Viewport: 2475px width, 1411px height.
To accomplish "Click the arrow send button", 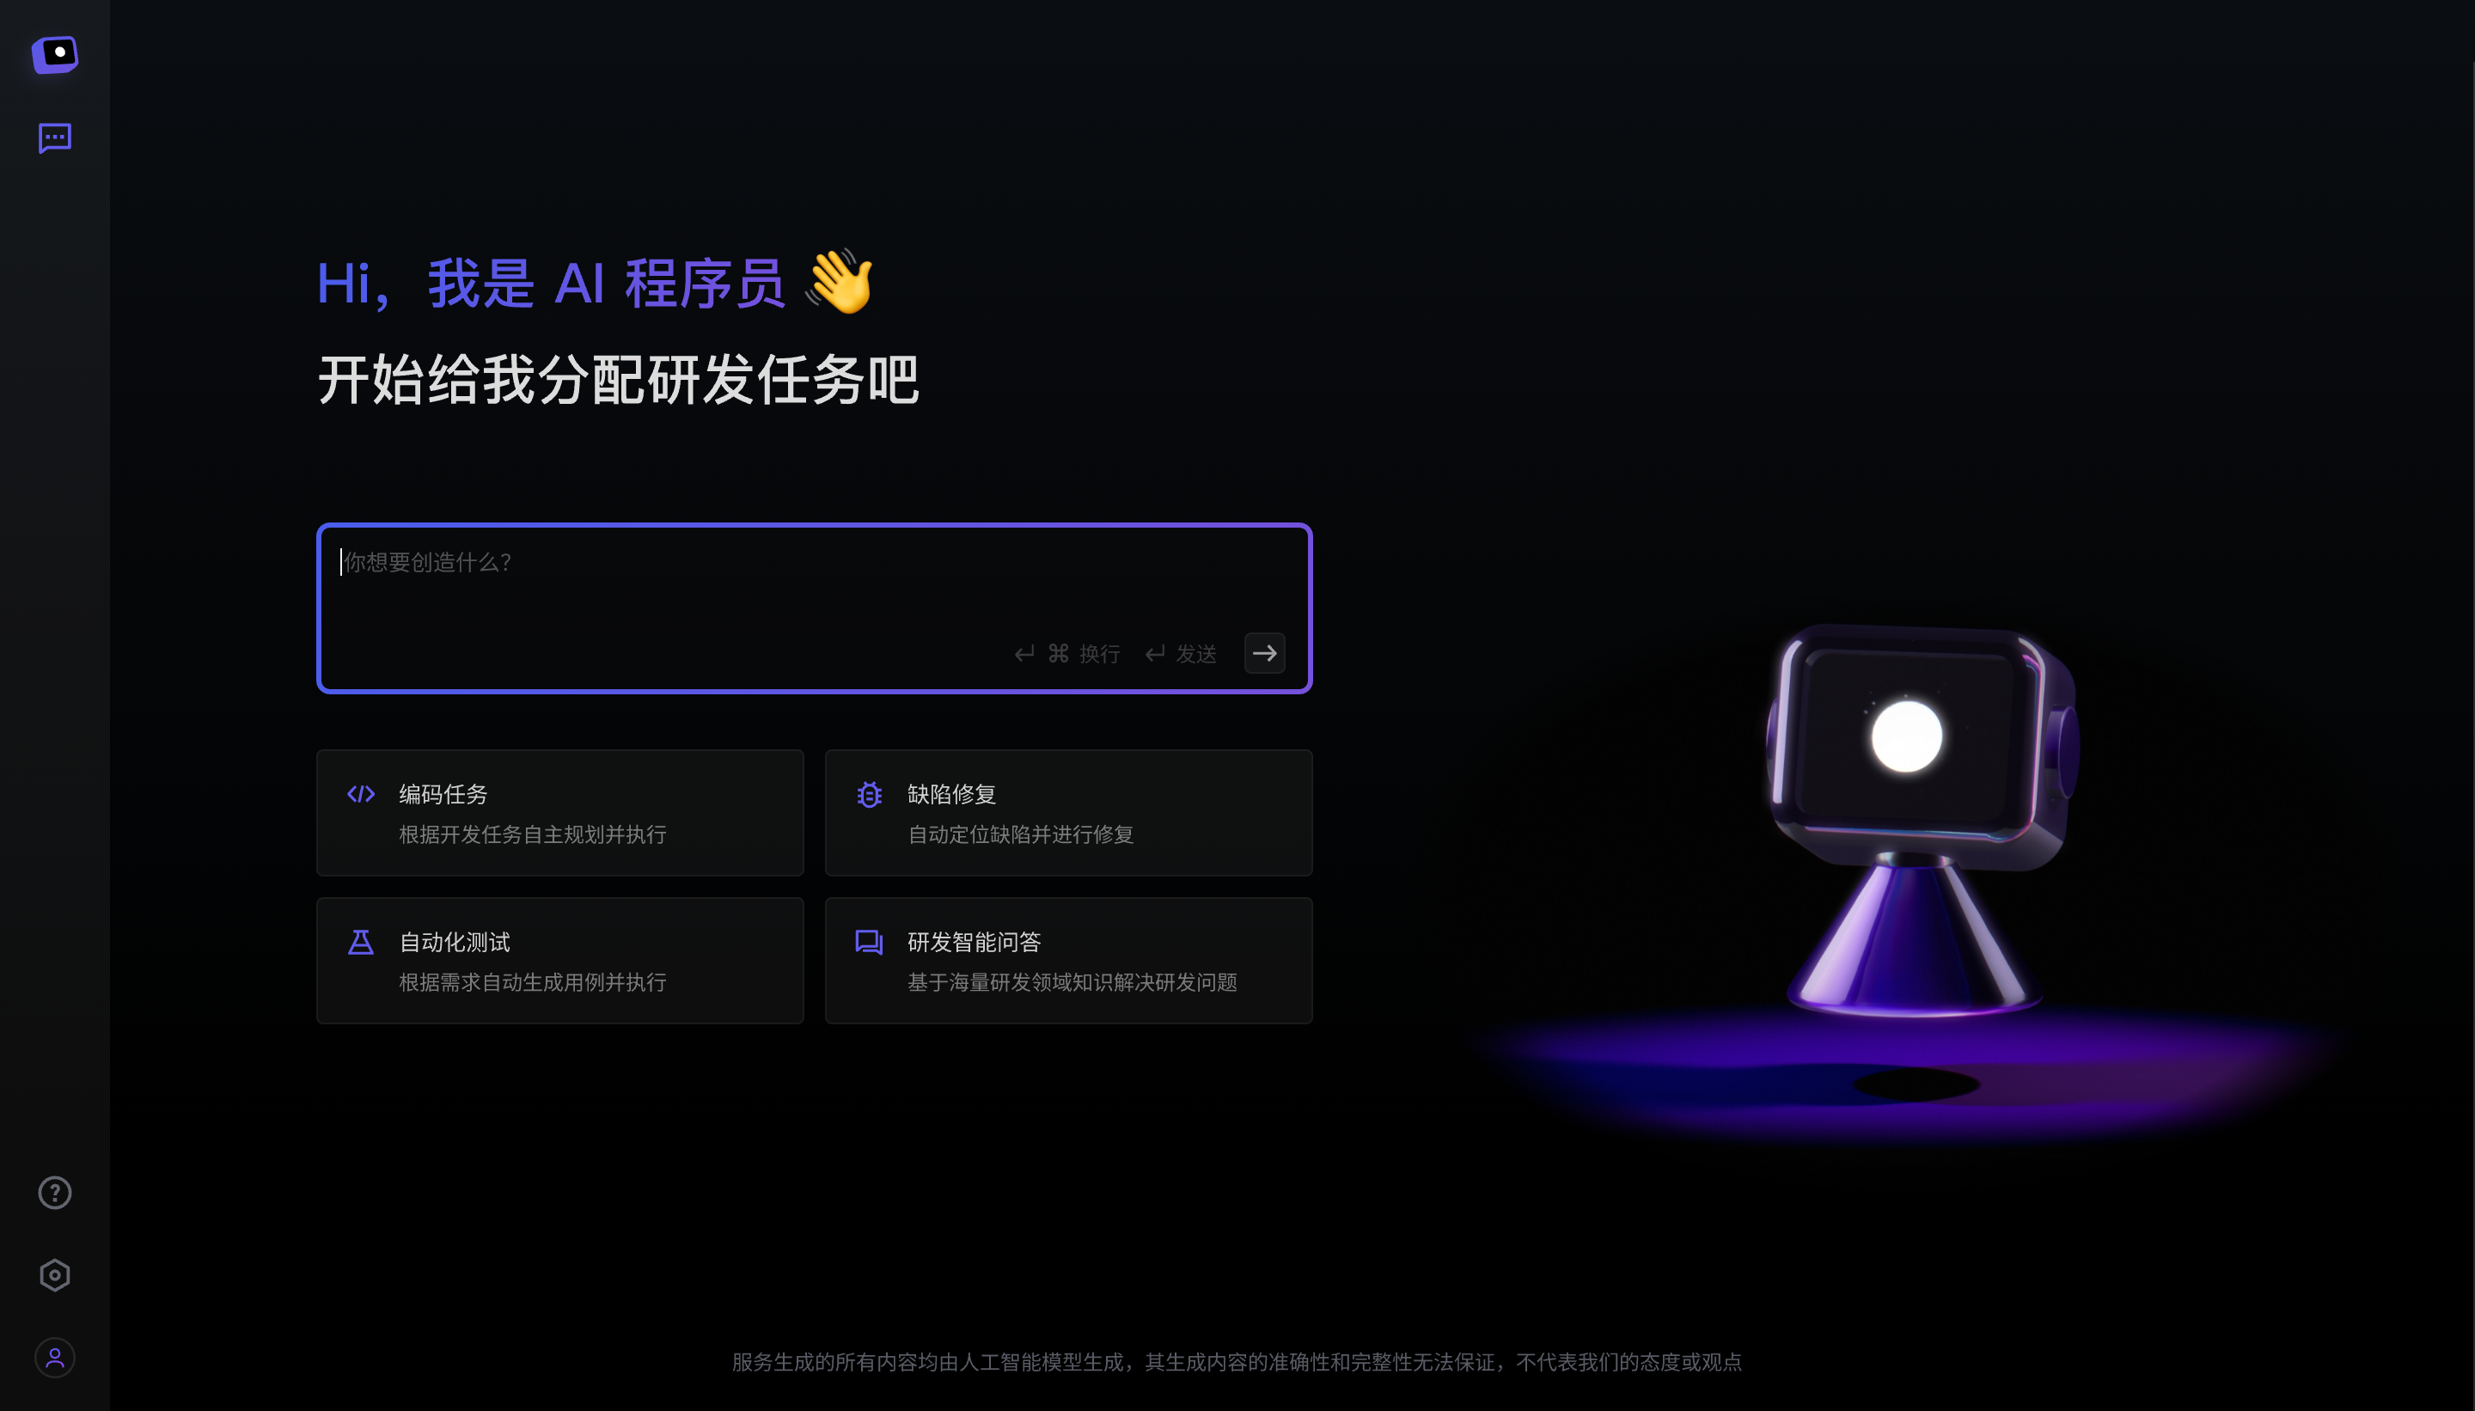I will [x=1265, y=653].
